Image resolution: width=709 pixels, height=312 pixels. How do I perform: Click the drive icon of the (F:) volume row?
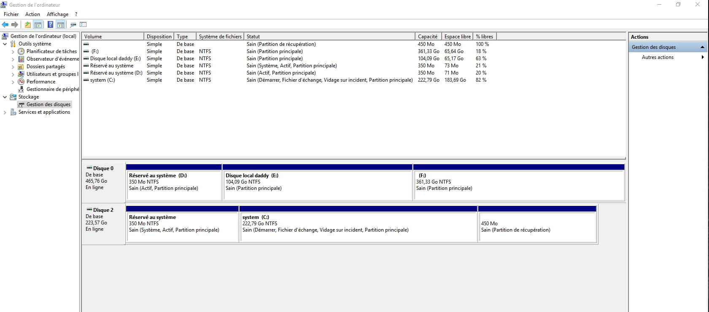pos(86,51)
